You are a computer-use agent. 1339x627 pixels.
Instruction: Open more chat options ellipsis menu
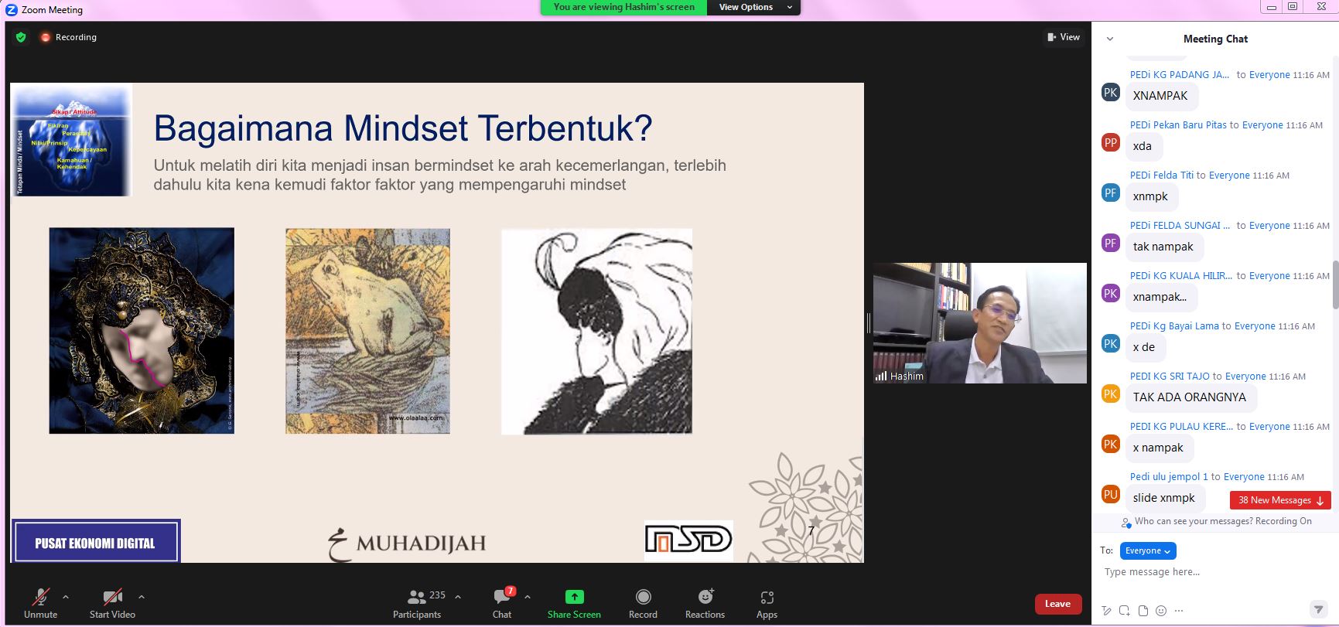coord(1179,611)
